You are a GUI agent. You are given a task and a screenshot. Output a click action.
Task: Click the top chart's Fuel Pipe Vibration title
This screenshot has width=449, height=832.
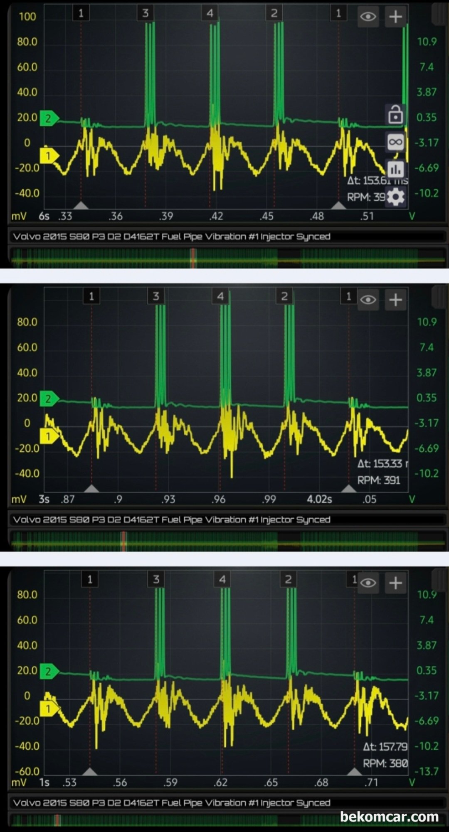pos(171,236)
